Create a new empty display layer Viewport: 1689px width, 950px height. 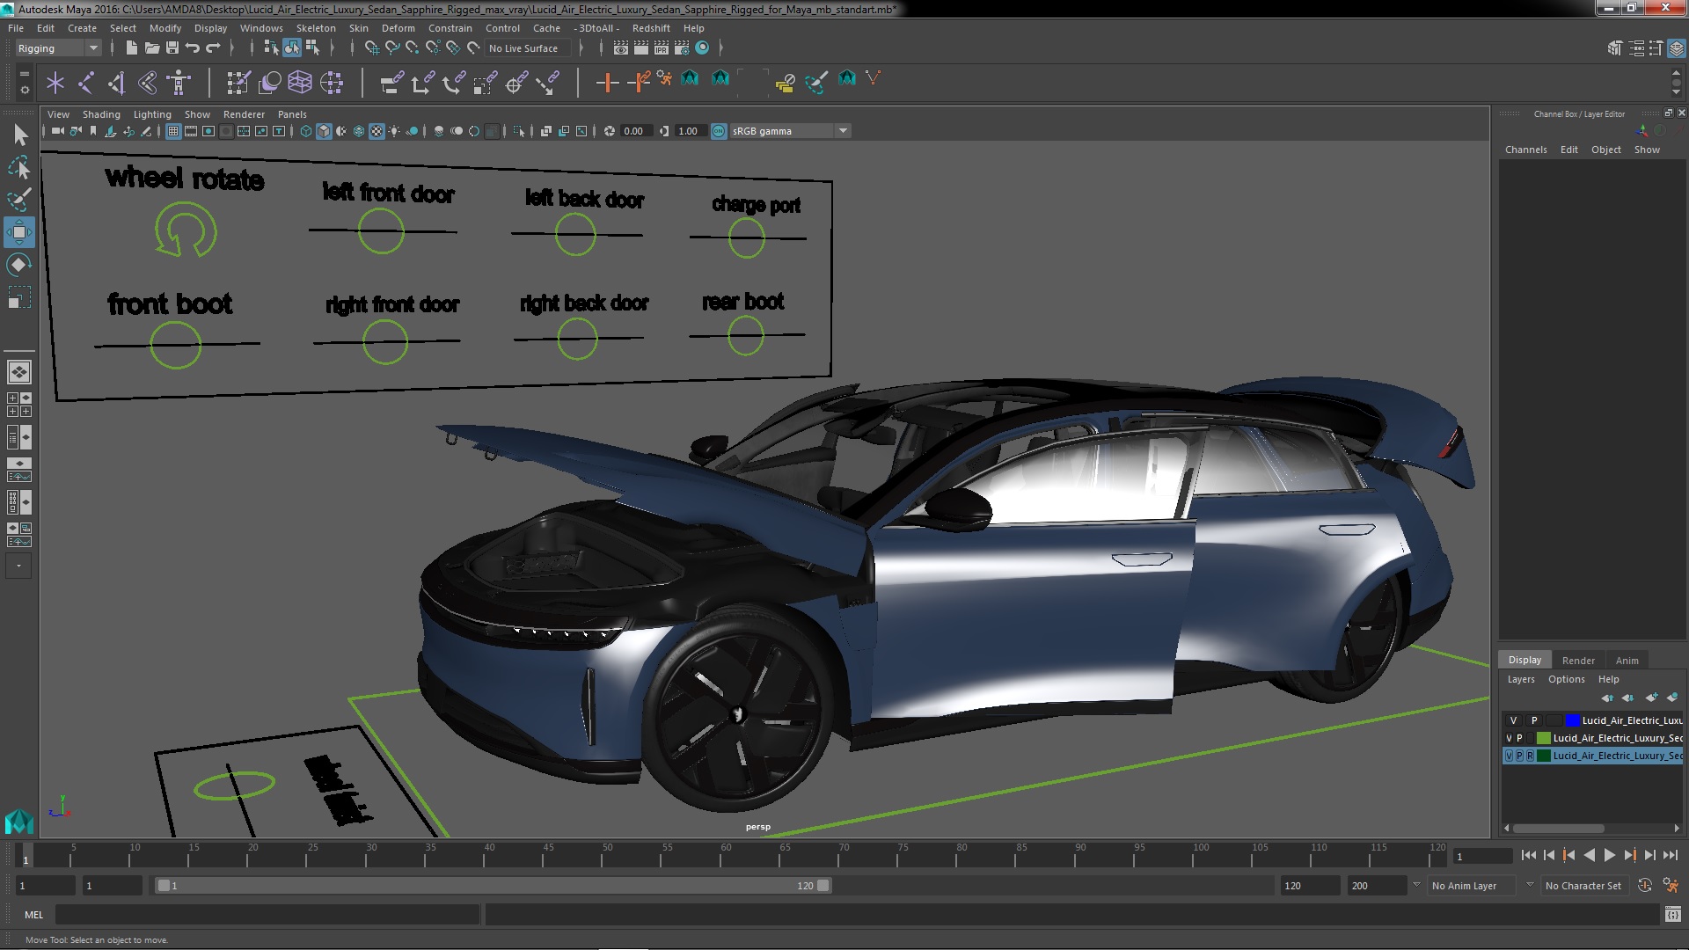(x=1650, y=698)
